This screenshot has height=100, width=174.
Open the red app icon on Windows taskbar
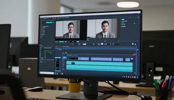pyautogui.click(x=62, y=74)
